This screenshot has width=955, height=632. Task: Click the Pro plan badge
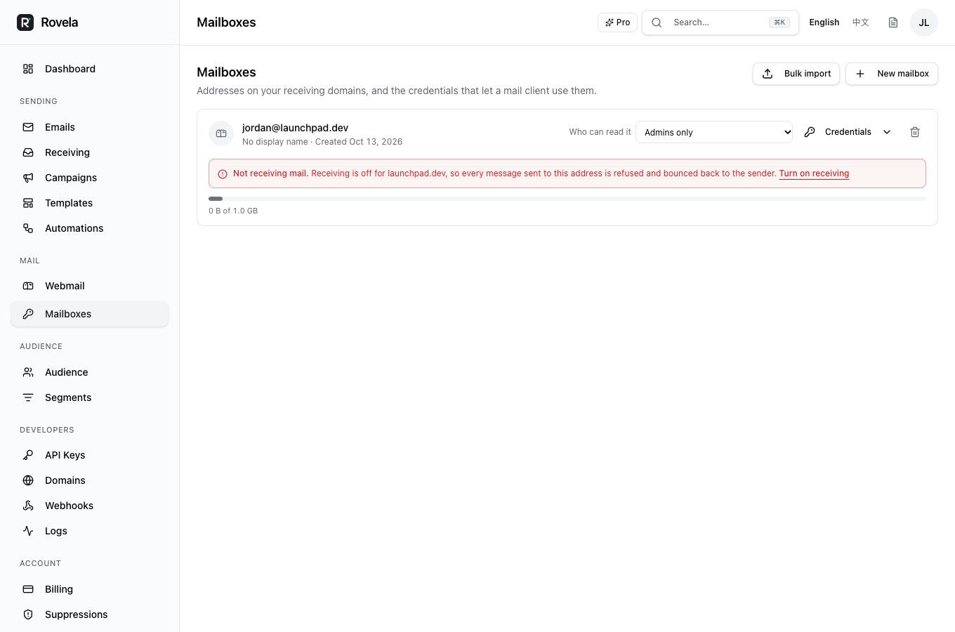(x=617, y=22)
